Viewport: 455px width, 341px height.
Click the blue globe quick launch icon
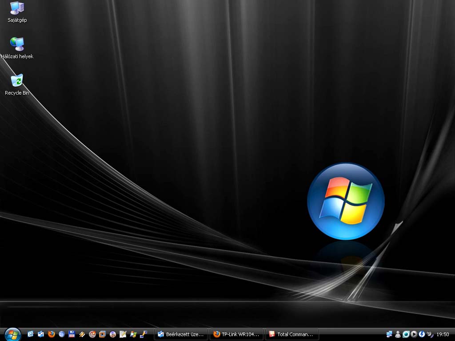pos(61,334)
